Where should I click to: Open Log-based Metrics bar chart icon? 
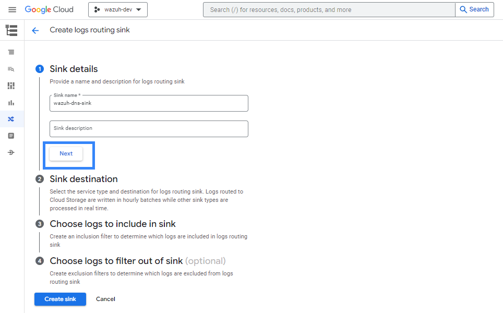pyautogui.click(x=11, y=103)
